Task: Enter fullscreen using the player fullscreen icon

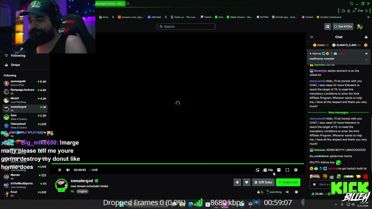Action: pyautogui.click(x=287, y=170)
